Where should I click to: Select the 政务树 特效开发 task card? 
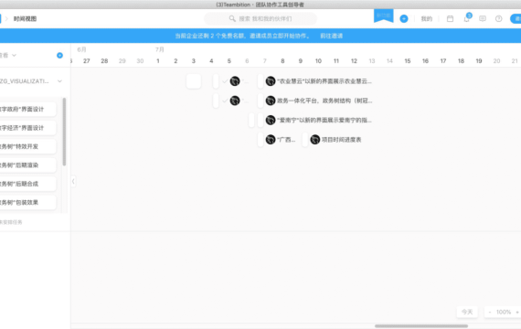pos(27,146)
